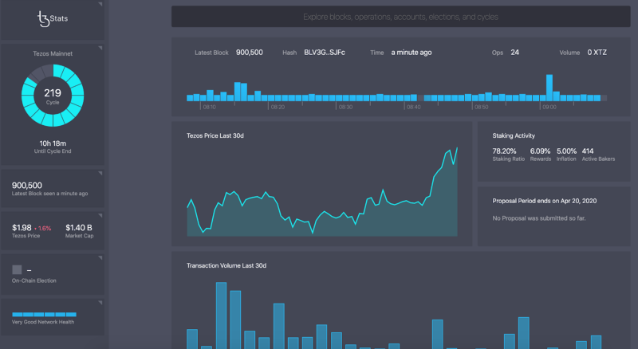Open the 414 Active Bakers value
This screenshot has height=349, width=638.
click(x=588, y=151)
